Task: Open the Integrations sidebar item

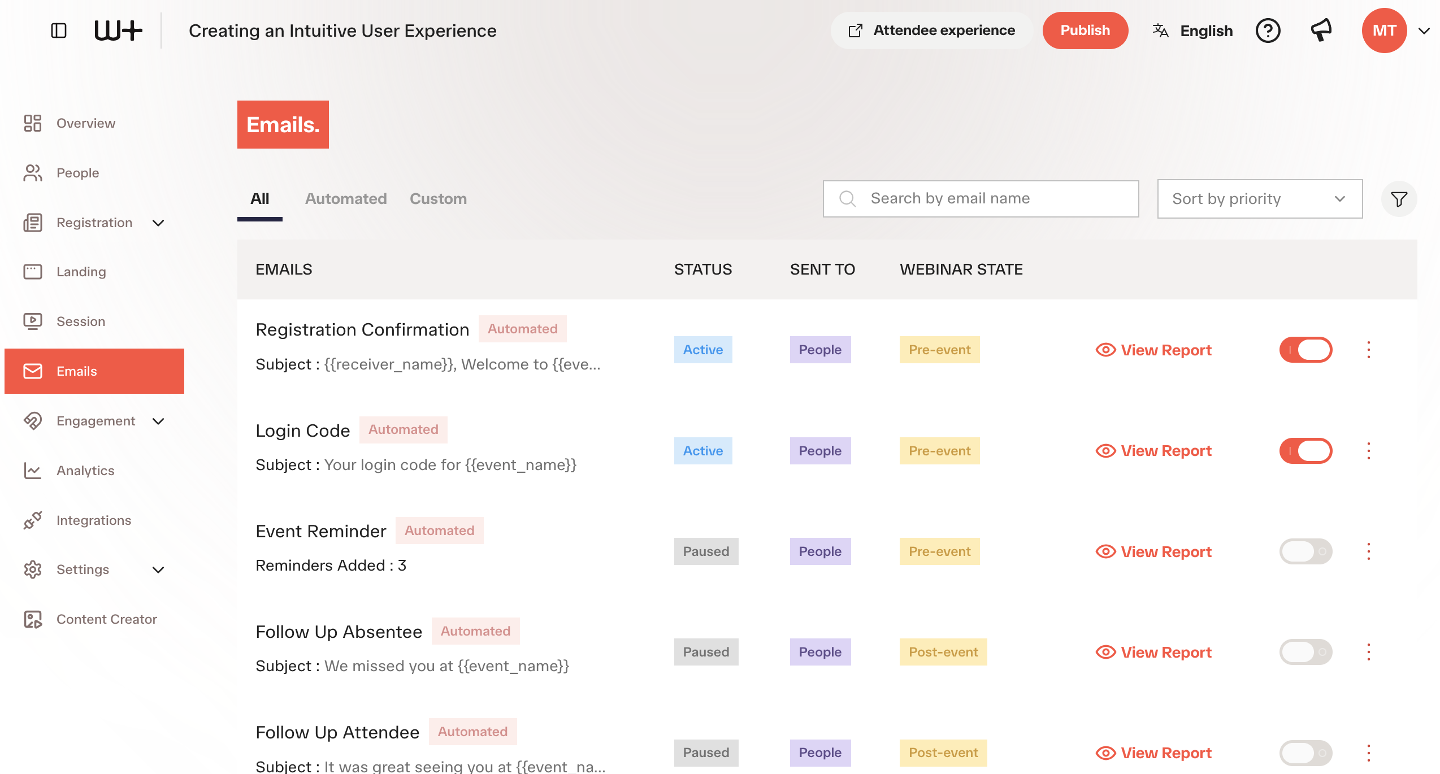Action: pyautogui.click(x=94, y=520)
